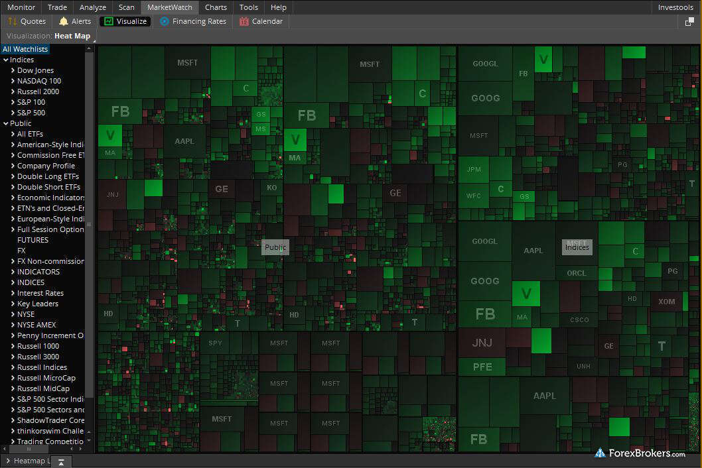Open the Help tab
702x468 pixels.
pos(279,7)
